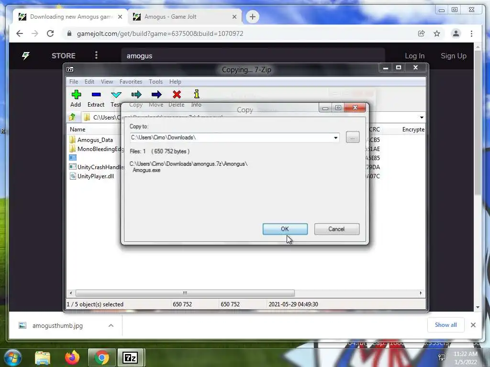
Task: Bookmark page with the star icon
Action: [436, 33]
